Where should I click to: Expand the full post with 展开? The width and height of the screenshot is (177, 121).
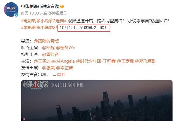click(61, 75)
